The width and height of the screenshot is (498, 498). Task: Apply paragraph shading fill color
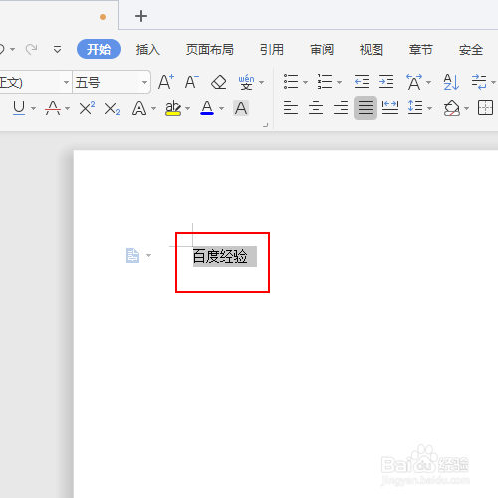452,108
